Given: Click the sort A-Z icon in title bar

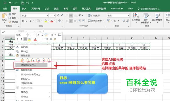Looking at the screenshot, I should click(27, 3).
